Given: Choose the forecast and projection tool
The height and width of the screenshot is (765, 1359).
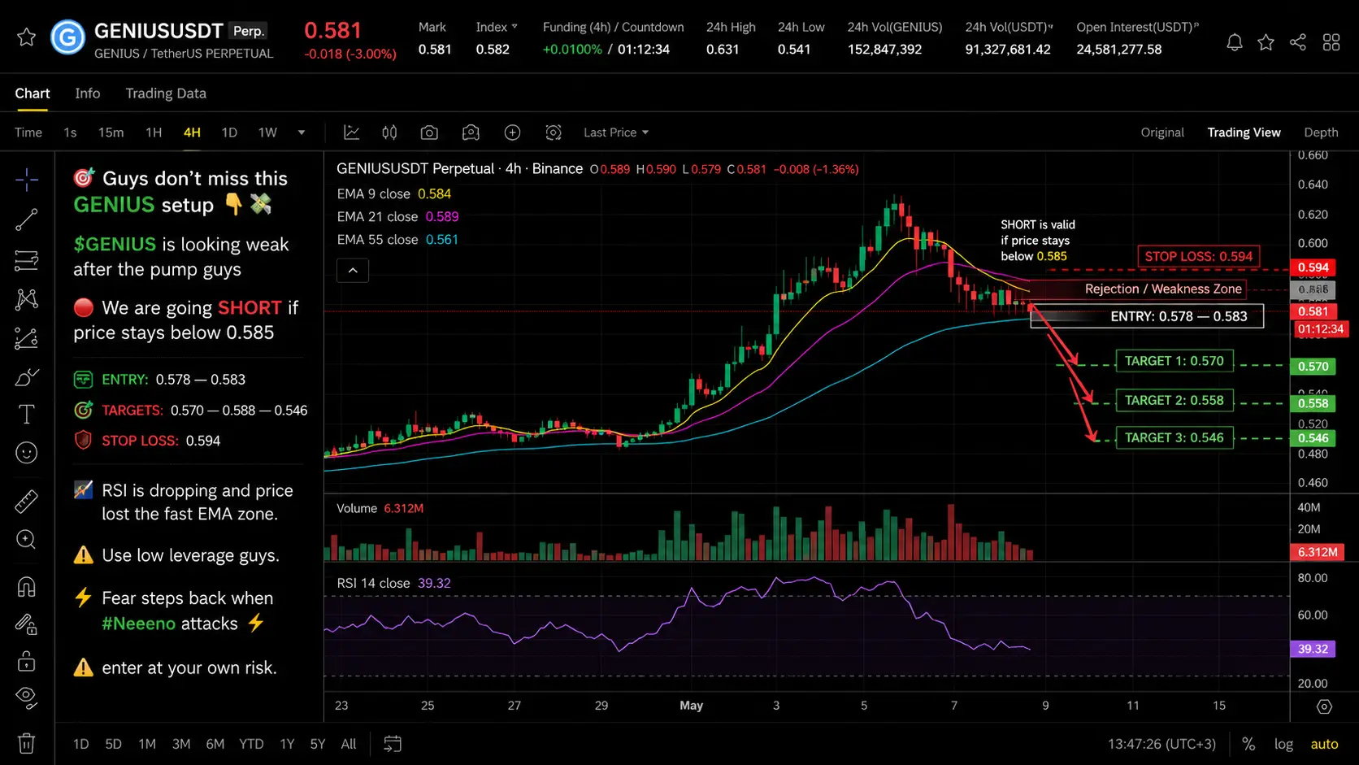Looking at the screenshot, I should tap(27, 338).
